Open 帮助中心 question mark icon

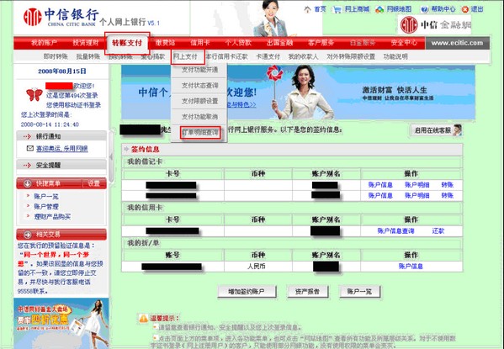pyautogui.click(x=424, y=9)
